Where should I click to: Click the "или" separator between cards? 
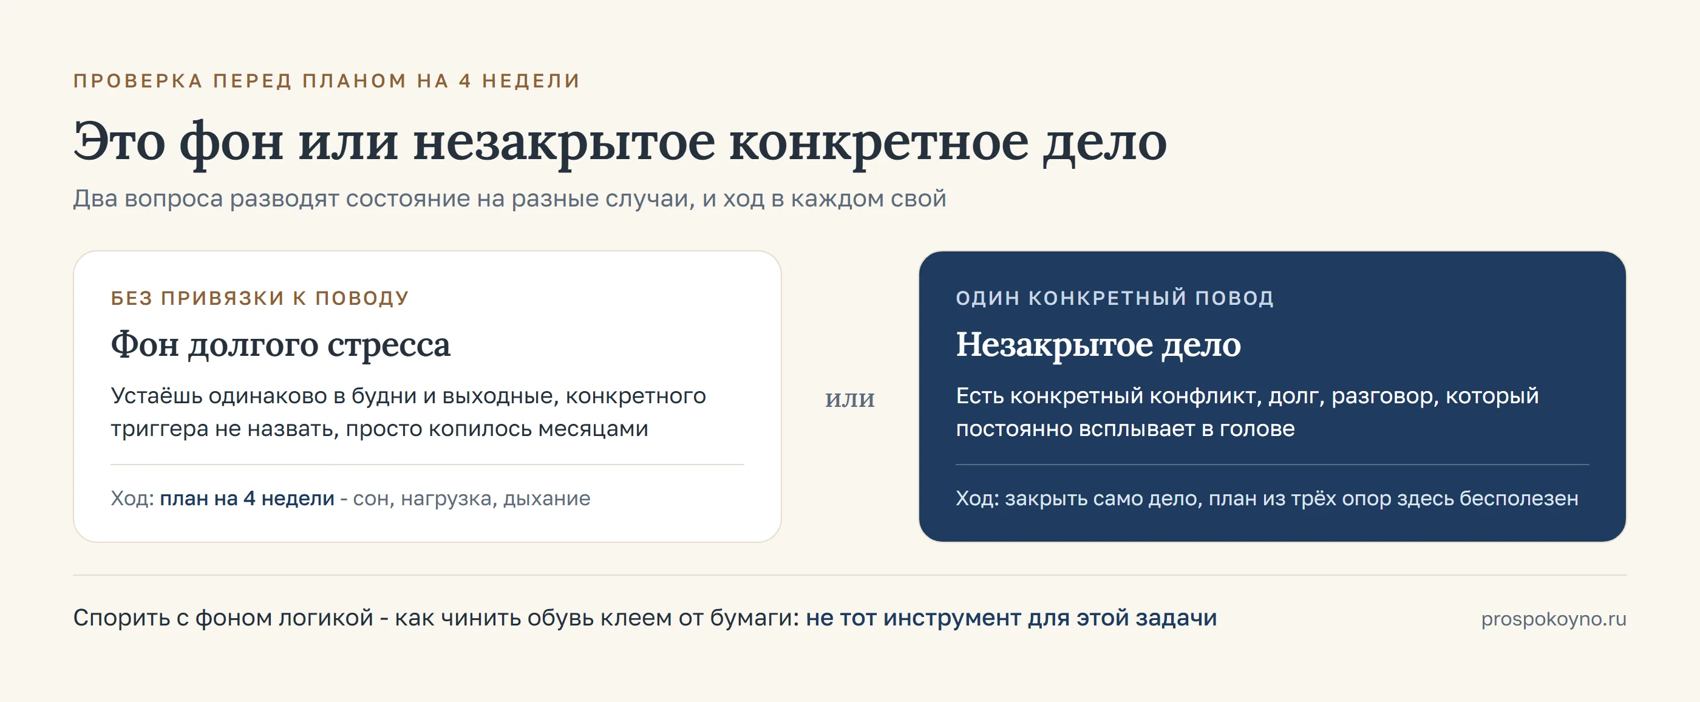tap(850, 399)
